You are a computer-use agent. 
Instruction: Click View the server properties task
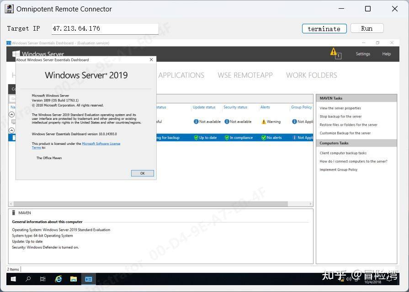[340, 108]
